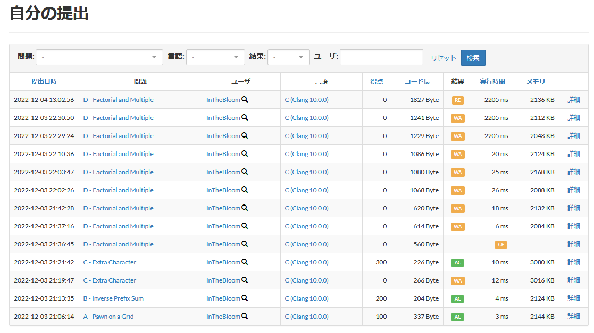Open 詳細 for the 21:06:14 submission
This screenshot has height=333, width=594.
tap(574, 316)
